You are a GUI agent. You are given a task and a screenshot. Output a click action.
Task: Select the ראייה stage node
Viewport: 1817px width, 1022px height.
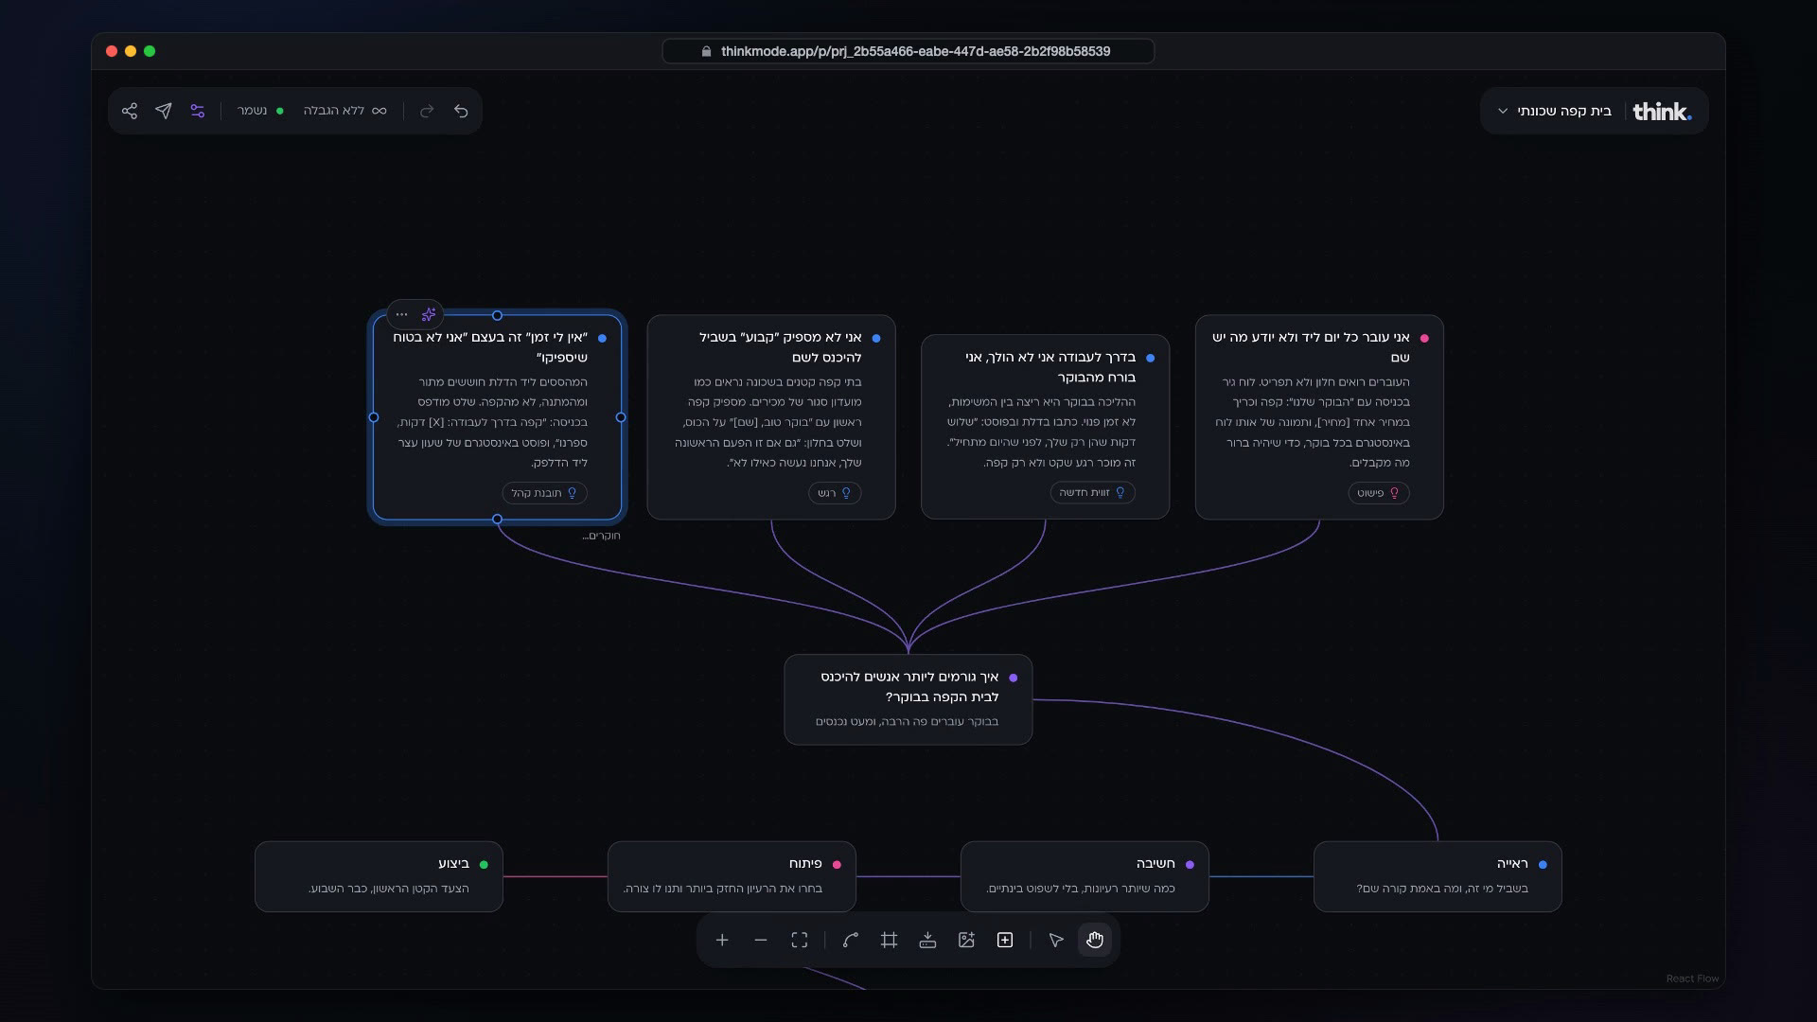(1438, 876)
